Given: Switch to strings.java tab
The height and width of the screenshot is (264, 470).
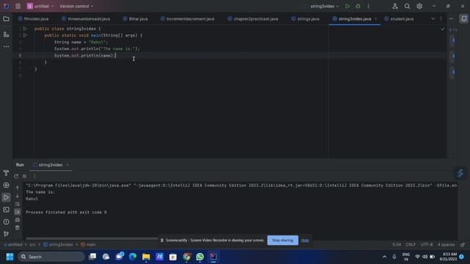Looking at the screenshot, I should 305,19.
